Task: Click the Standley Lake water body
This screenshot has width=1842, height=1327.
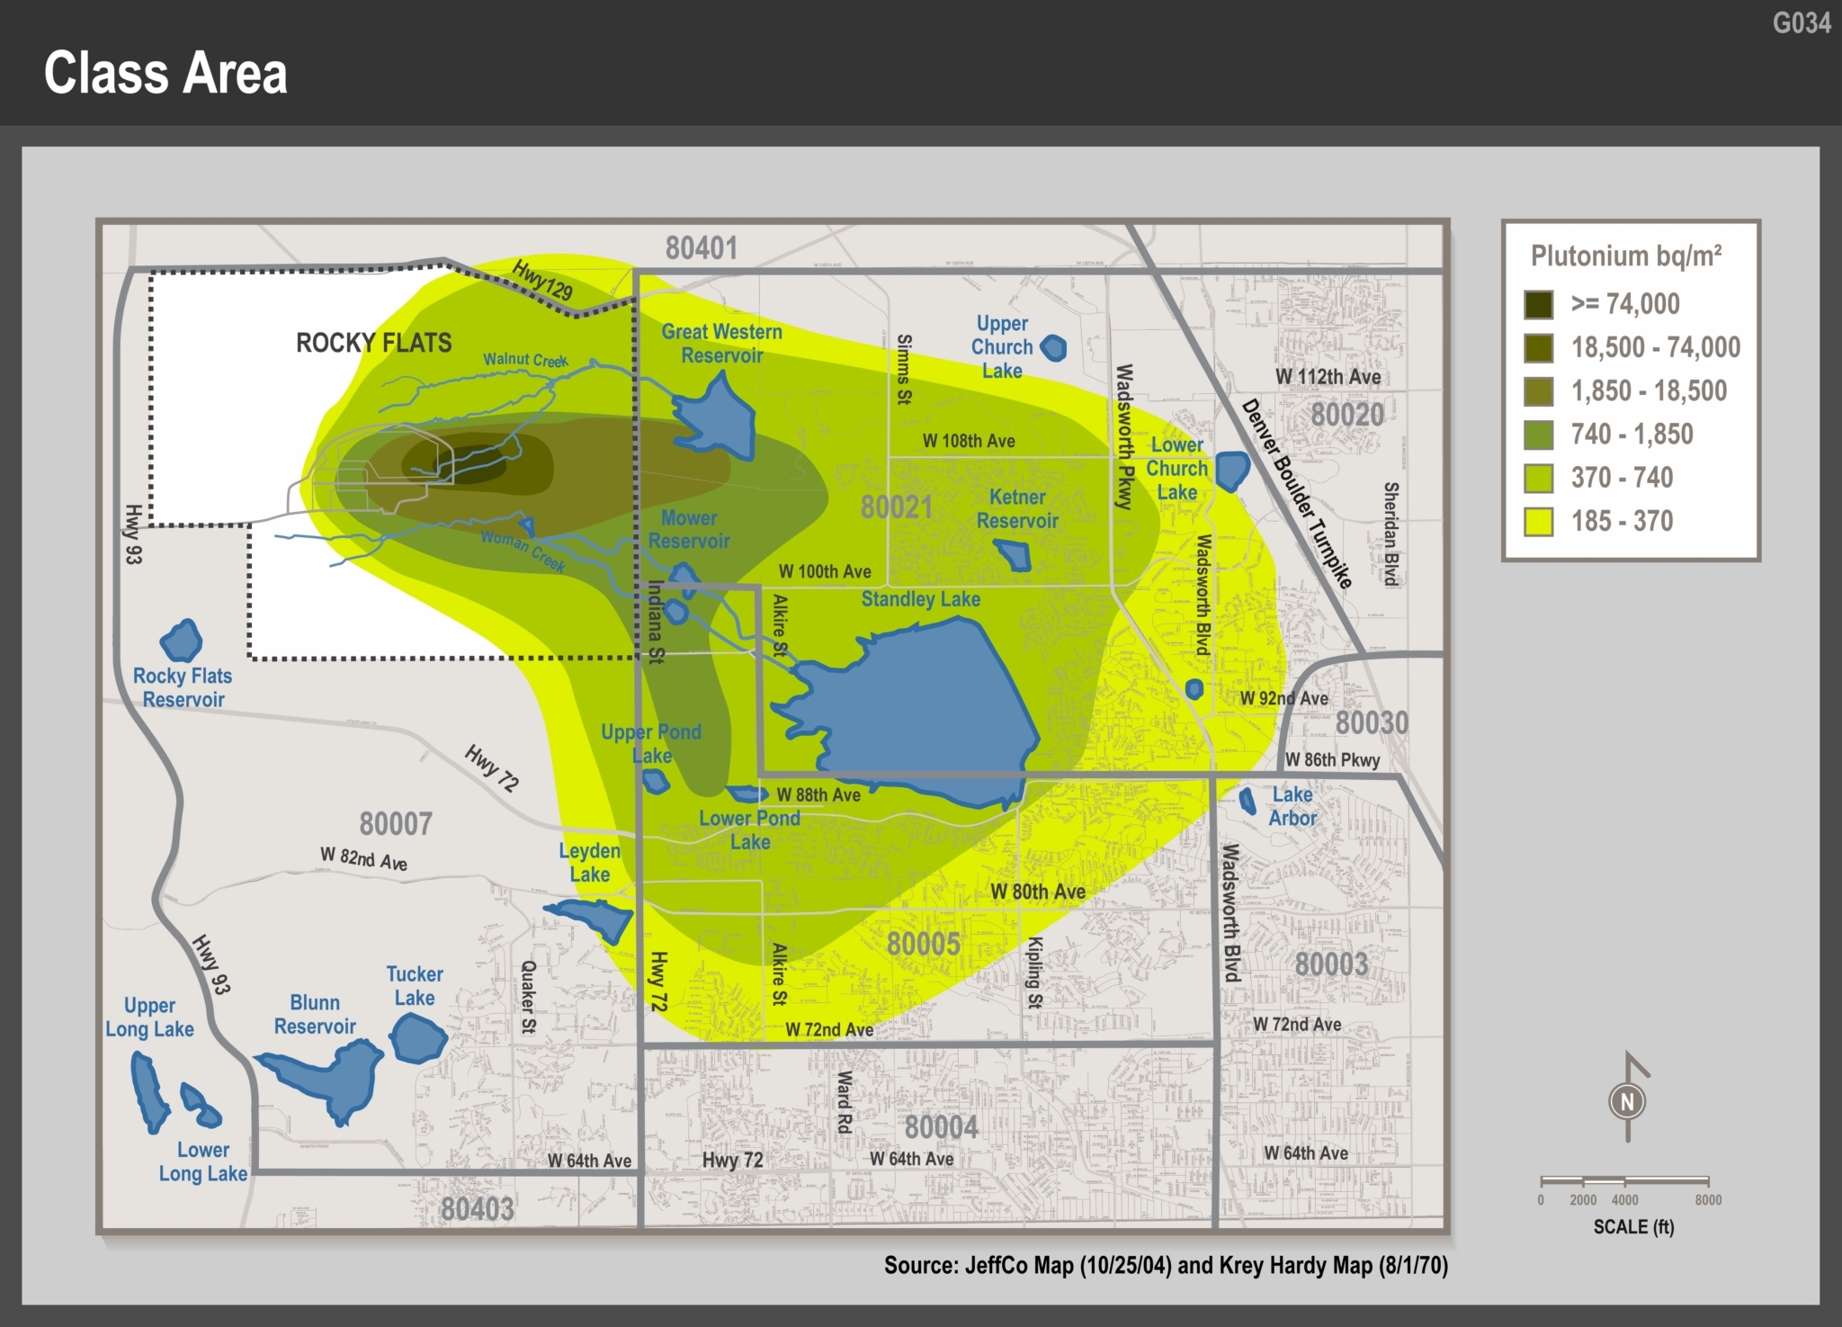Action: (x=917, y=711)
